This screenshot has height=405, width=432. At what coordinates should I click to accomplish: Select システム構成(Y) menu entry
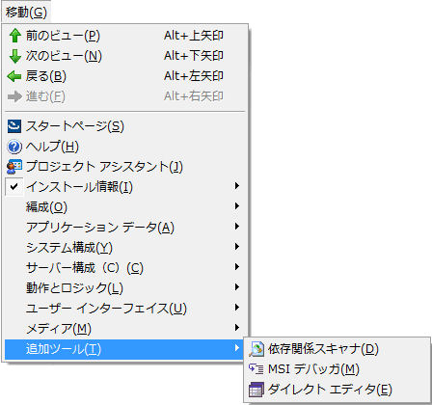click(x=125, y=247)
